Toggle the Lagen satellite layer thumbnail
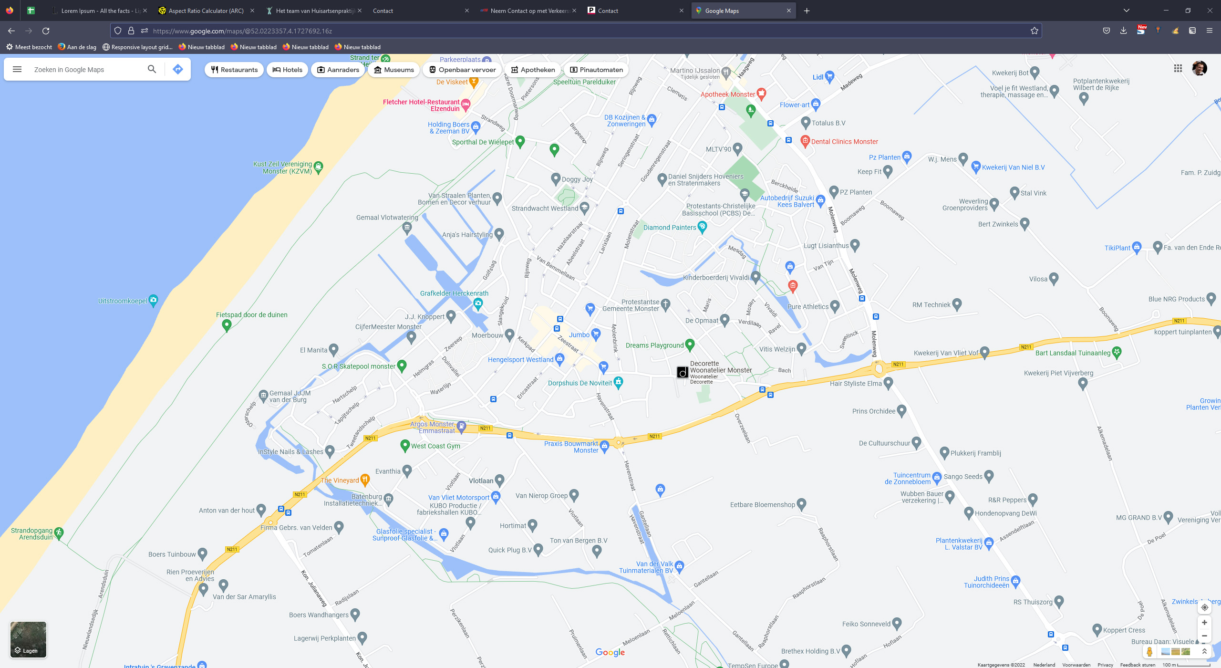1221x668 pixels. click(x=29, y=639)
